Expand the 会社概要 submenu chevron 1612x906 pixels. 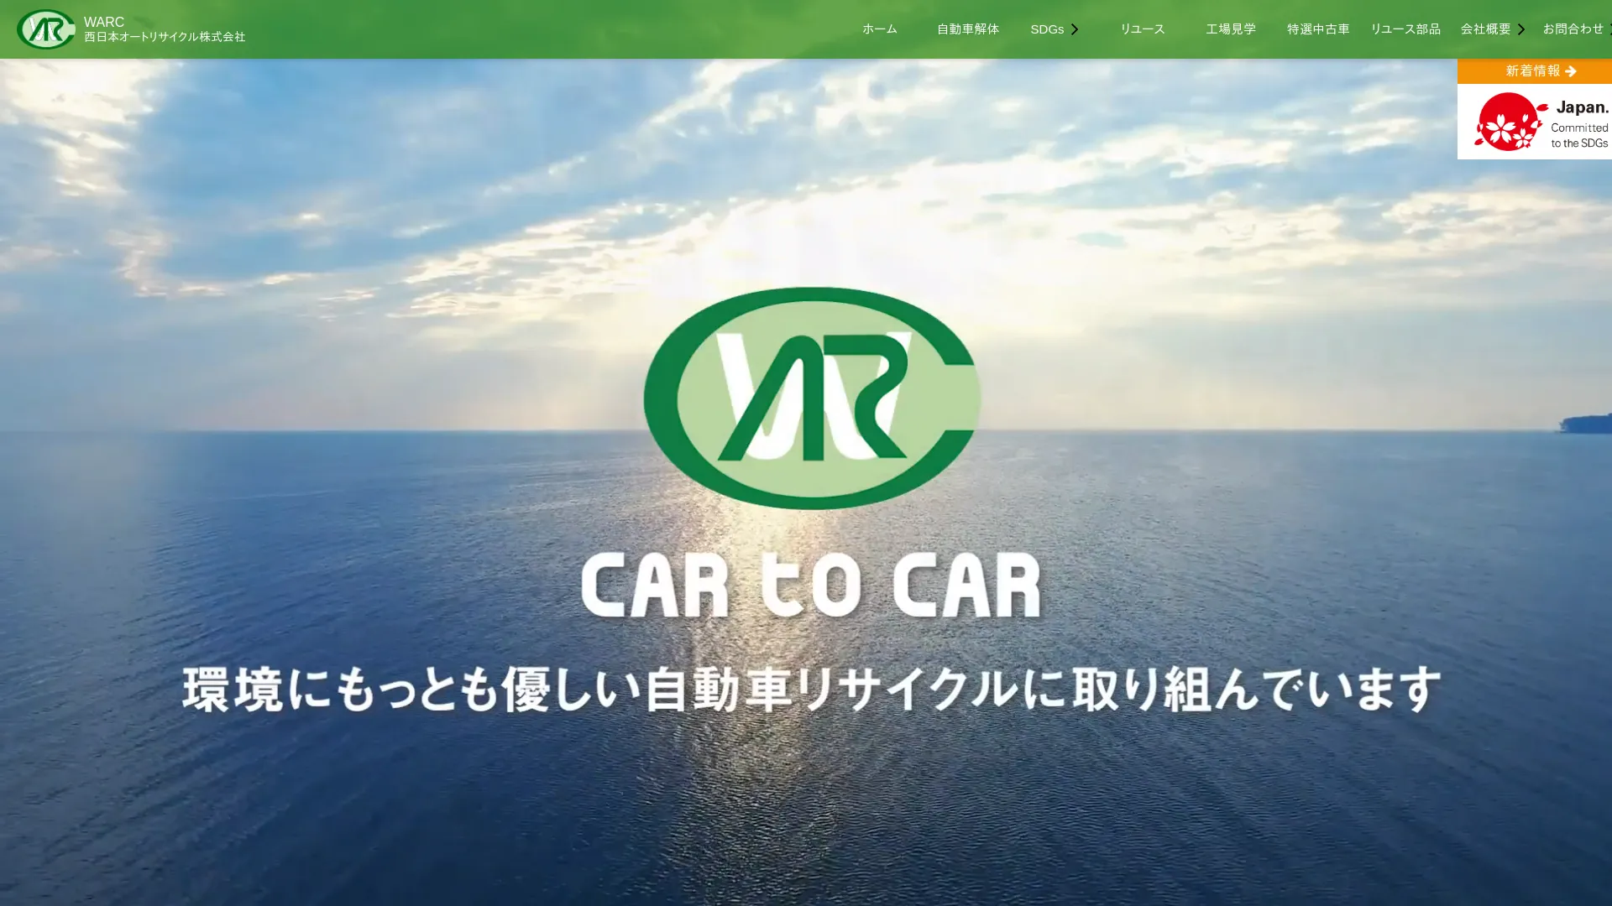(x=1520, y=29)
